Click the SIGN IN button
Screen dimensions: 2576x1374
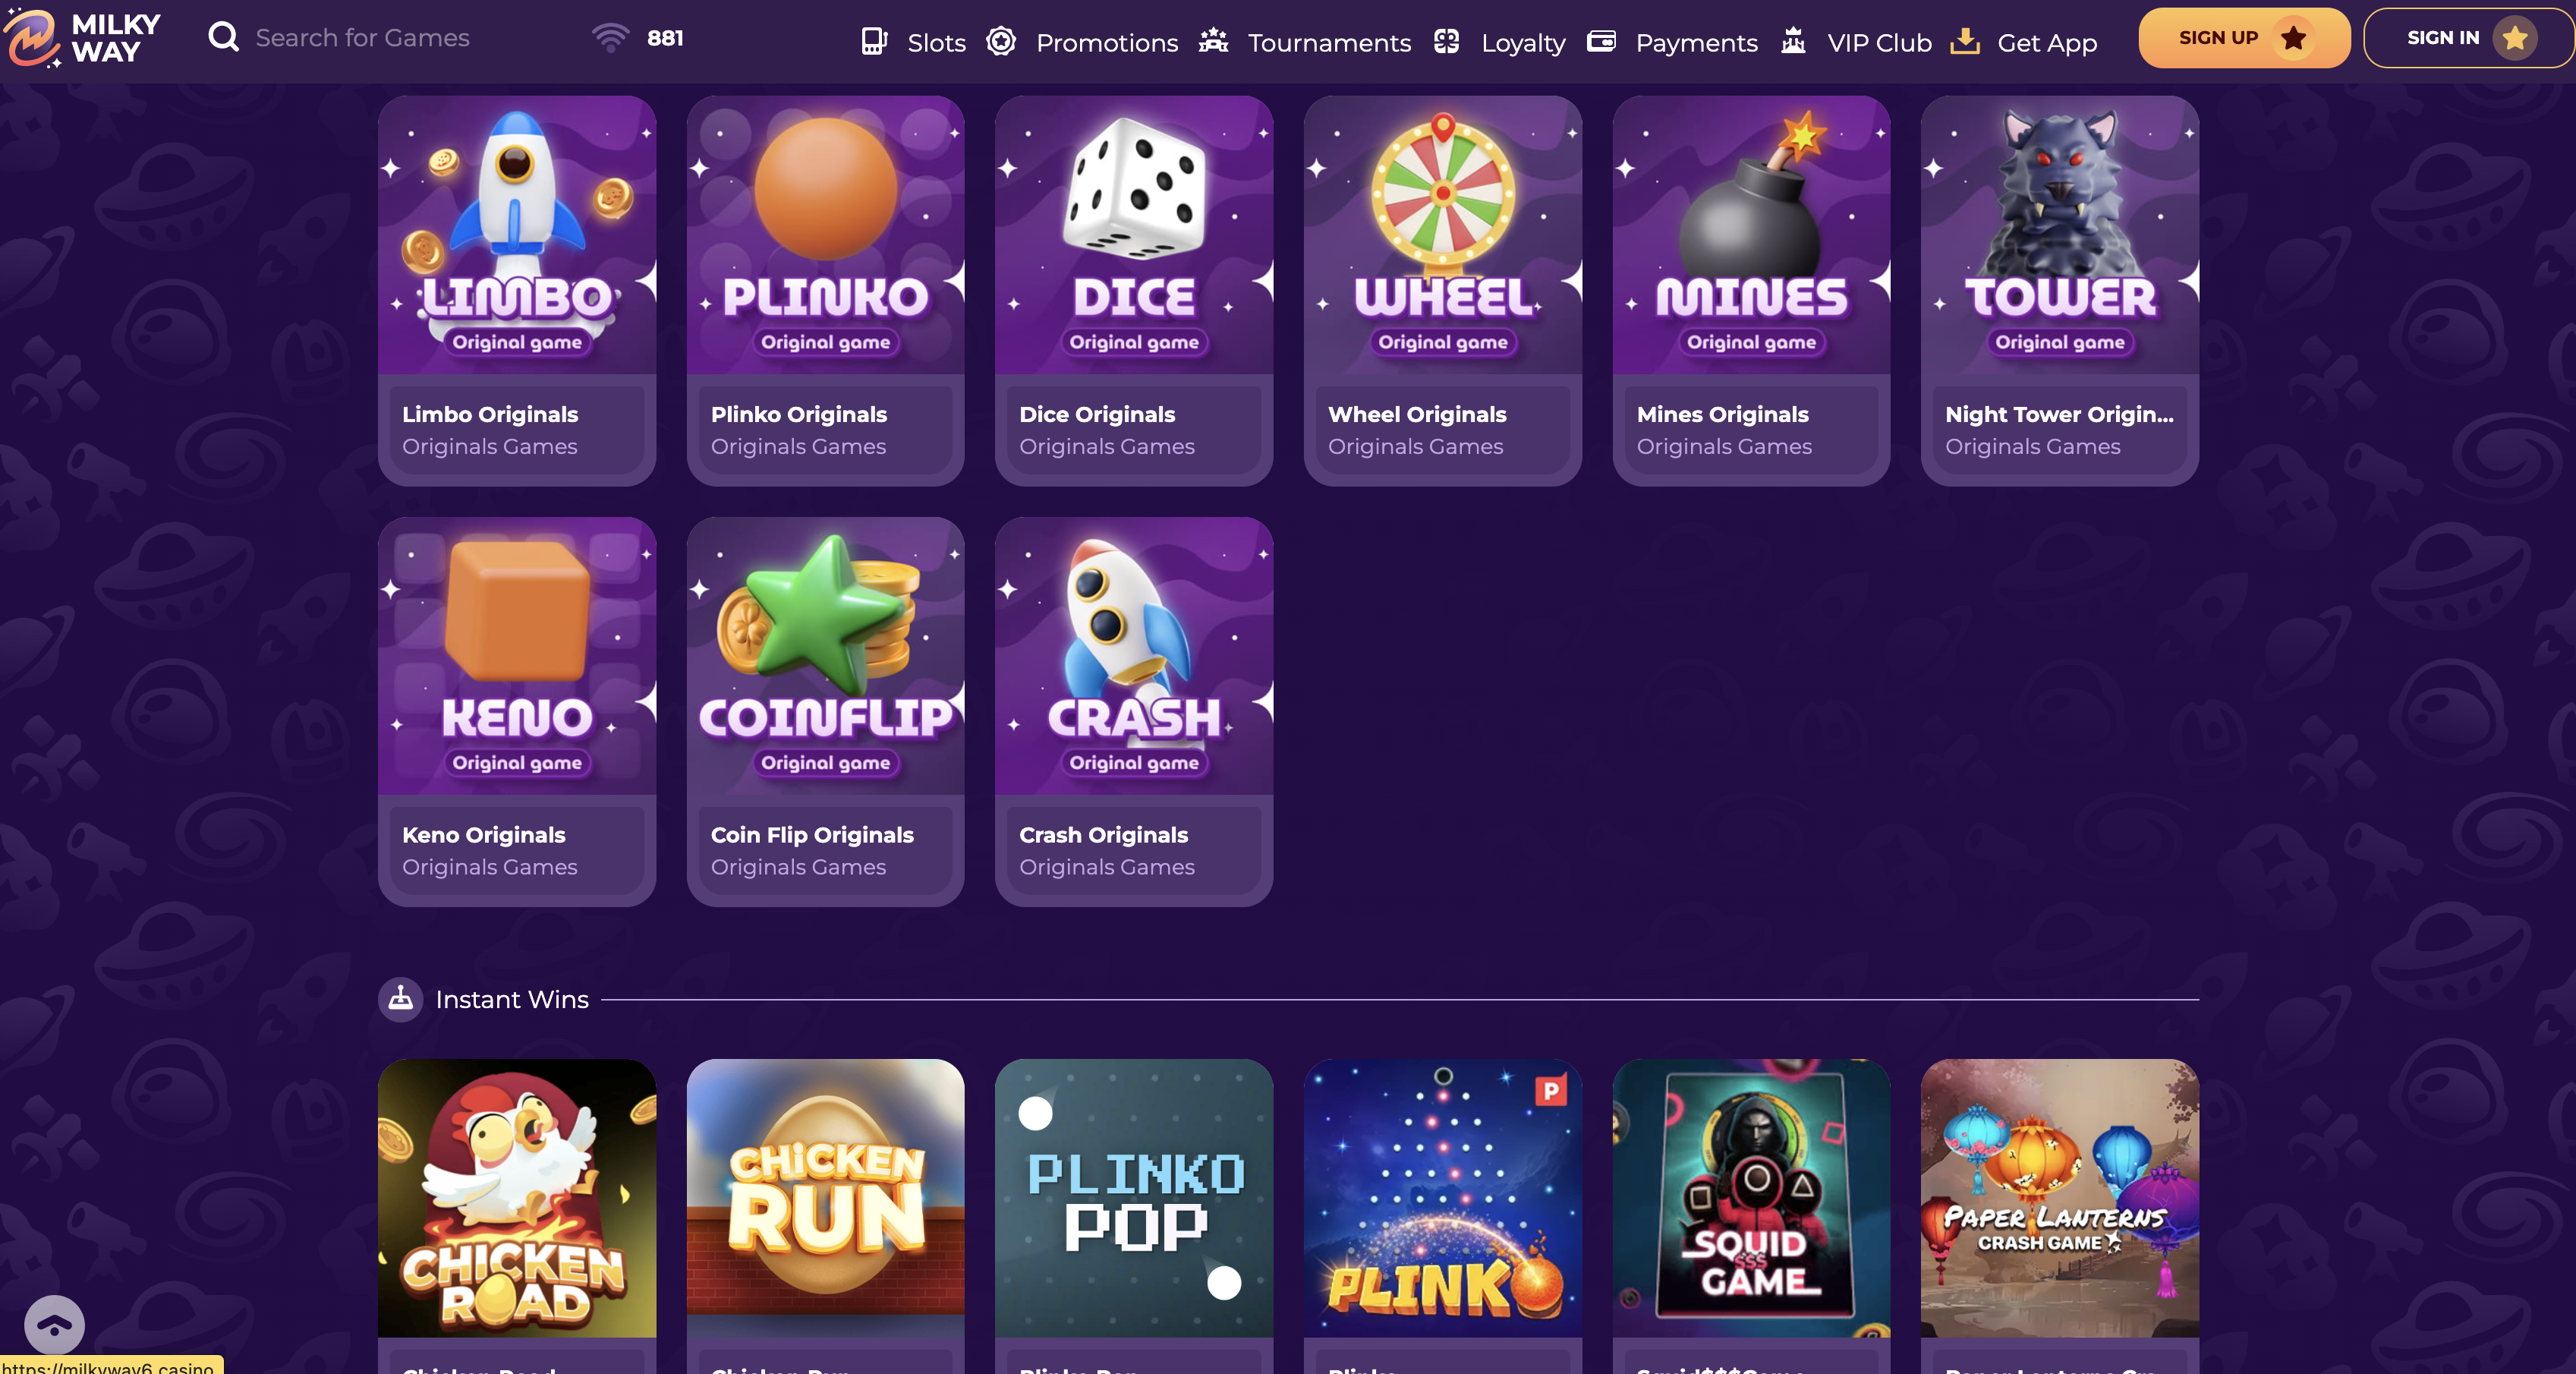coord(2468,38)
